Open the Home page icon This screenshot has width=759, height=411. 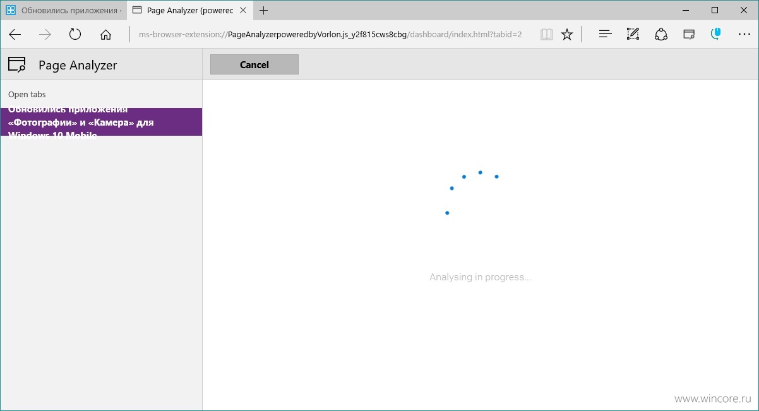105,35
